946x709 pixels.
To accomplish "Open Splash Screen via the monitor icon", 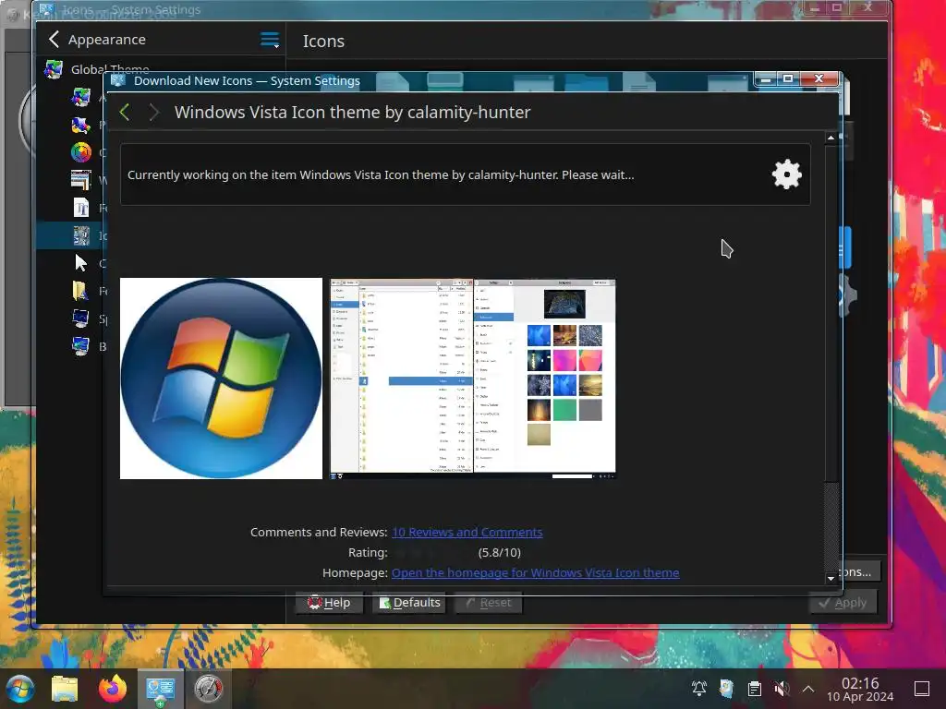I will pyautogui.click(x=81, y=318).
